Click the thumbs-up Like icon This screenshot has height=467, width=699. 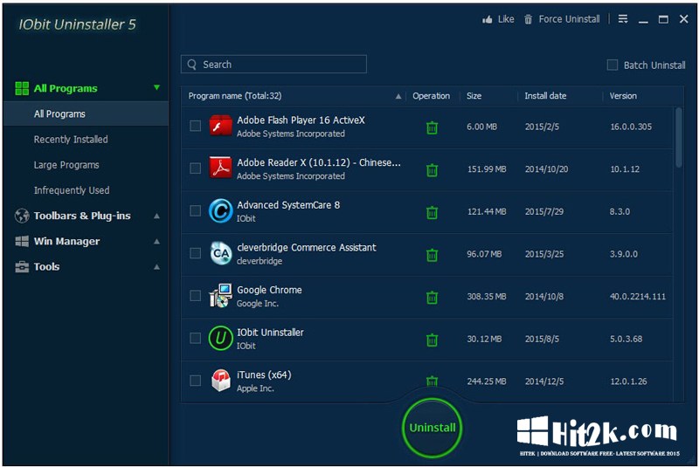click(x=488, y=19)
